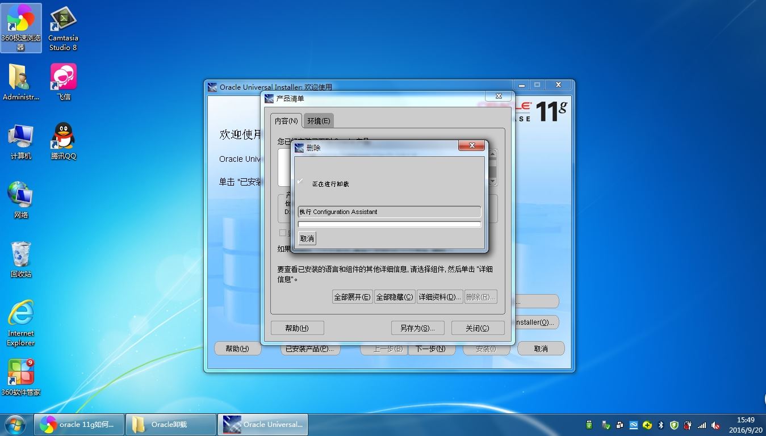Viewport: 766px width, 436px height.
Task: Select the Internet Explorer desktop icon
Action: [x=21, y=323]
